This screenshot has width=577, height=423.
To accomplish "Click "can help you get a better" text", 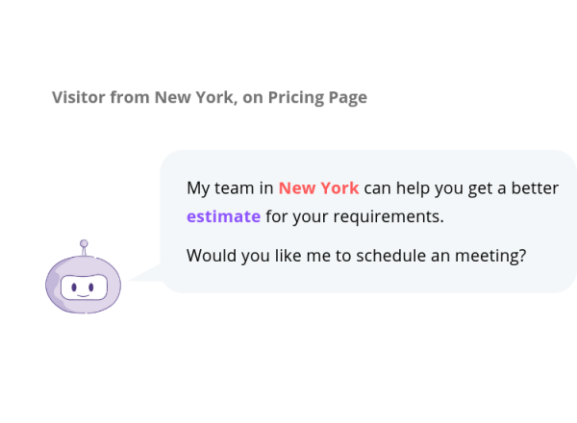I will pyautogui.click(x=461, y=188).
